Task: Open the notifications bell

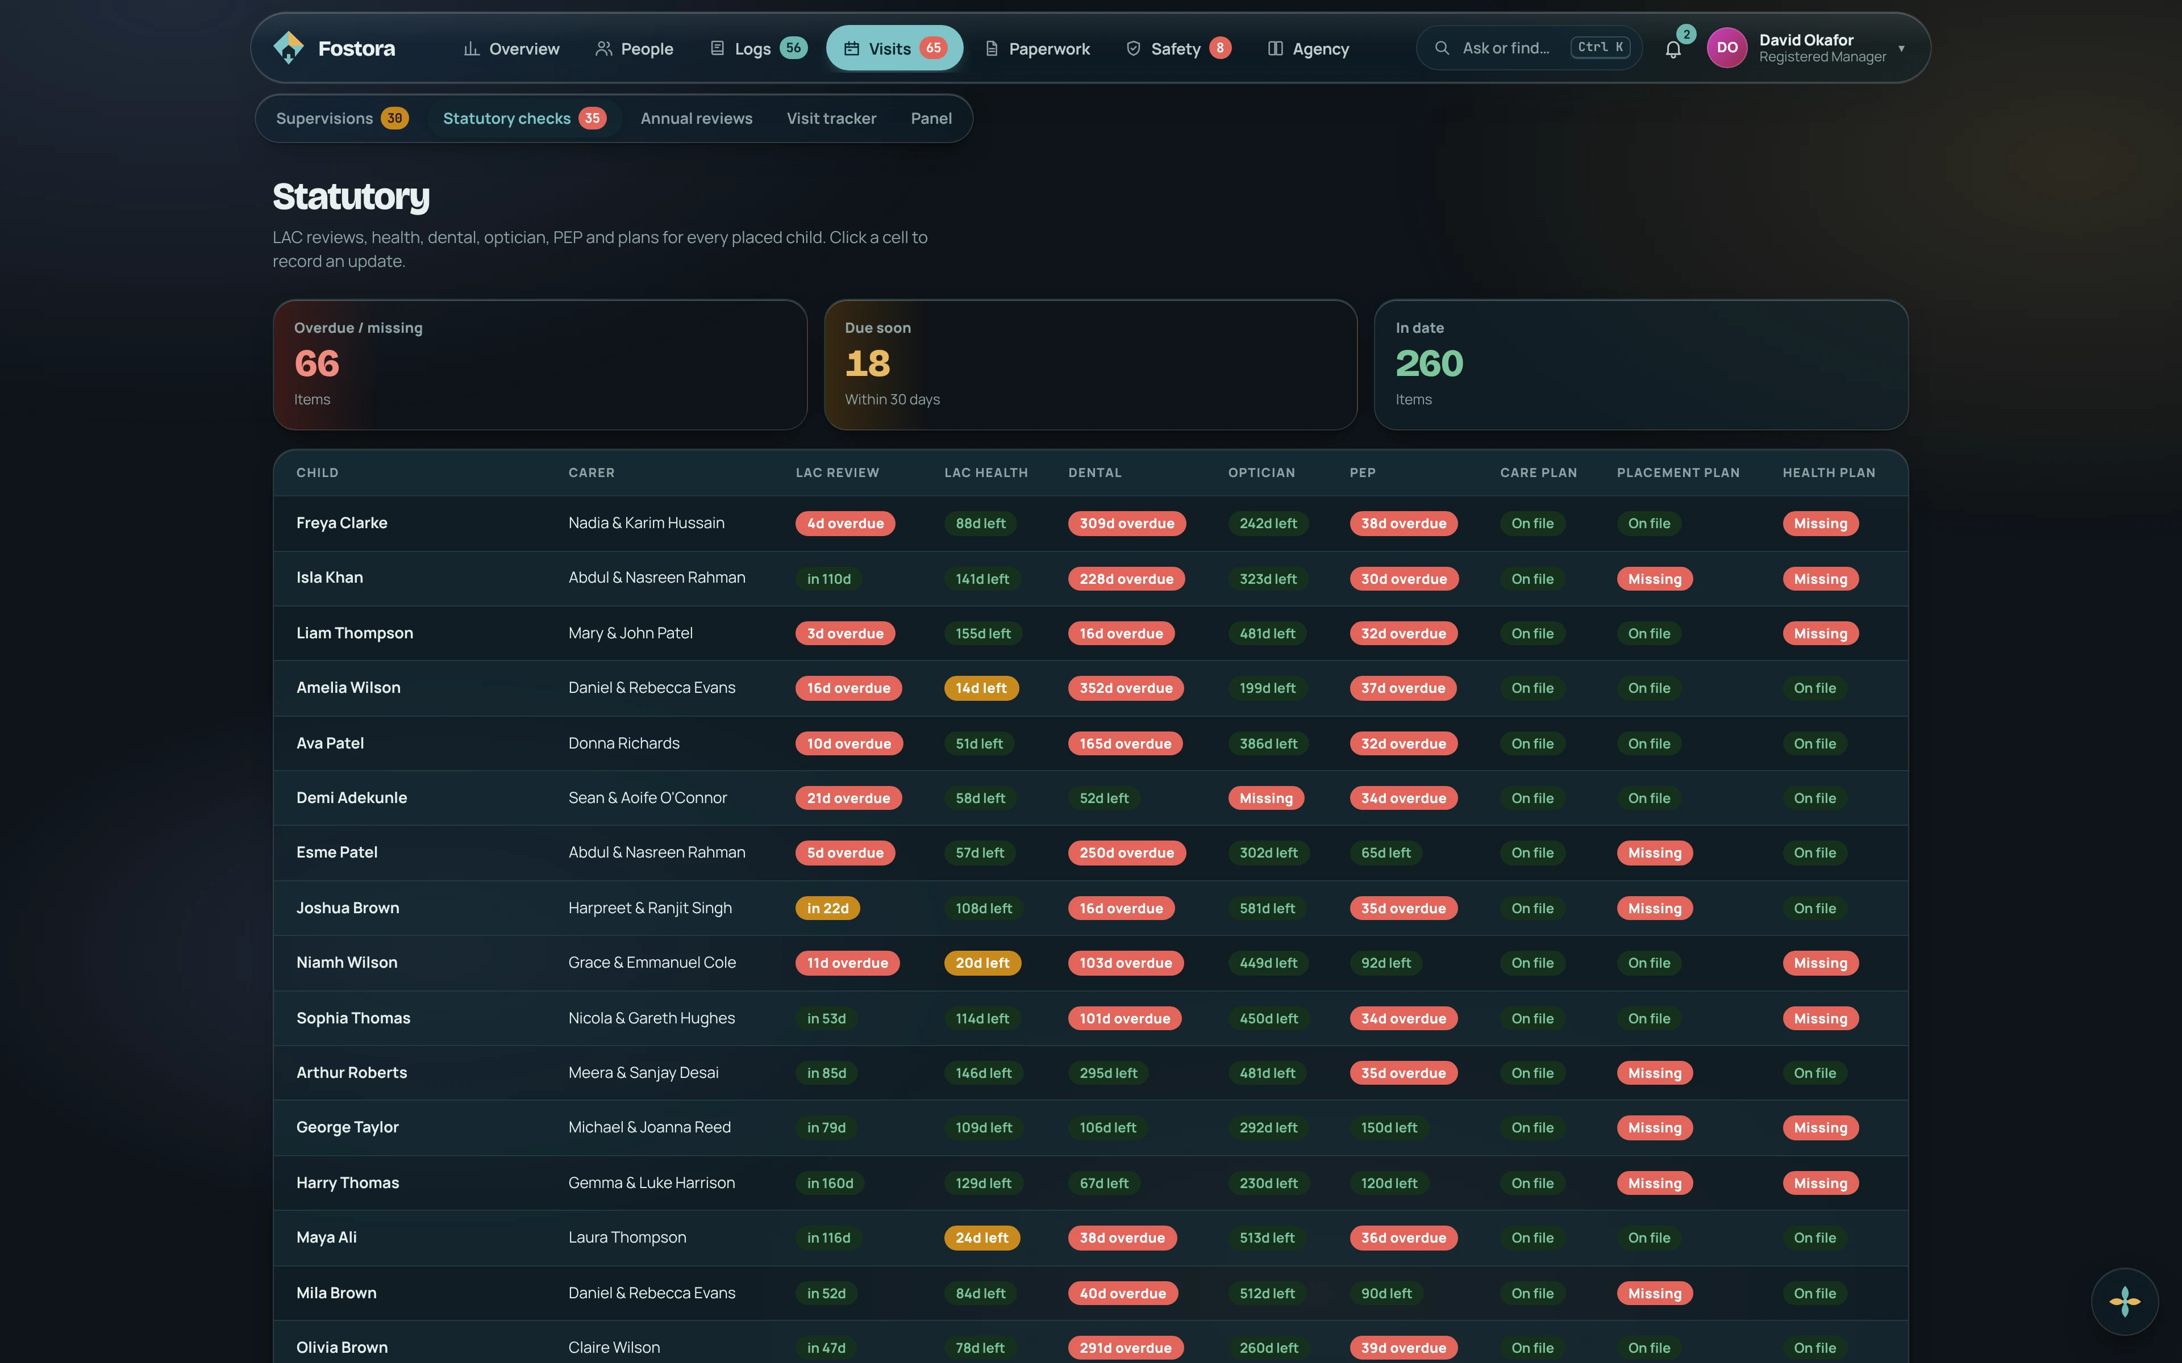Action: pos(1672,49)
